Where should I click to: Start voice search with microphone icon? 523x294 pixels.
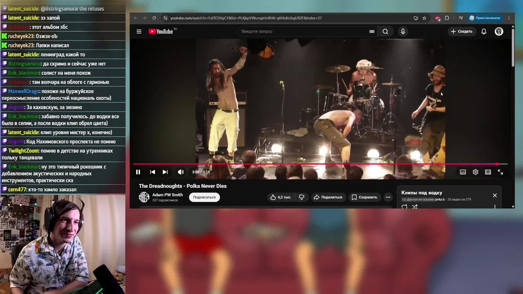pyautogui.click(x=403, y=31)
